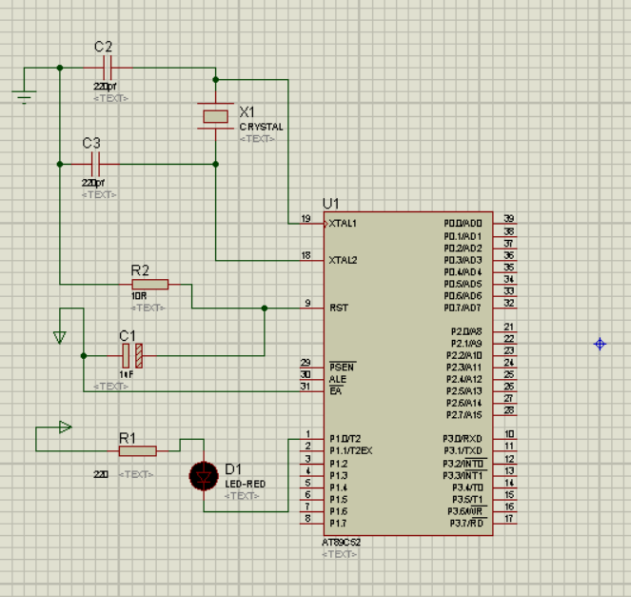Select the power terminal arrow above R1

(x=64, y=428)
